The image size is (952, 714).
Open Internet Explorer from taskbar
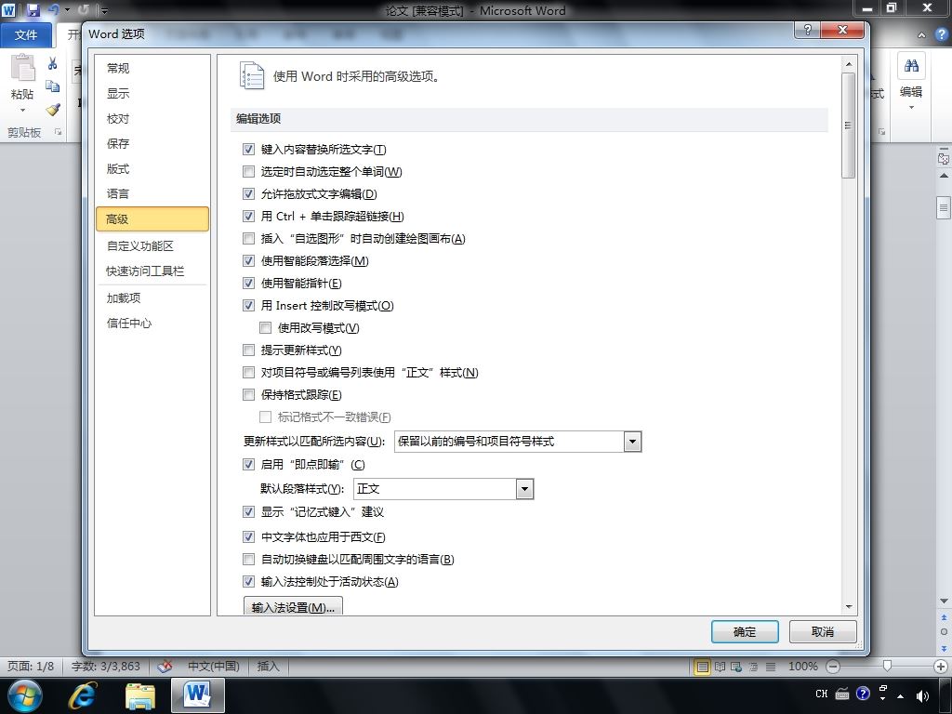(82, 695)
